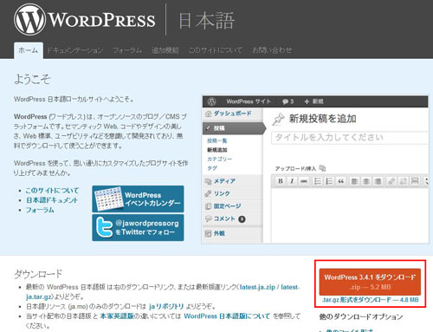Click the Insert link editor icon
This screenshot has width=433, height=332.
391,181
